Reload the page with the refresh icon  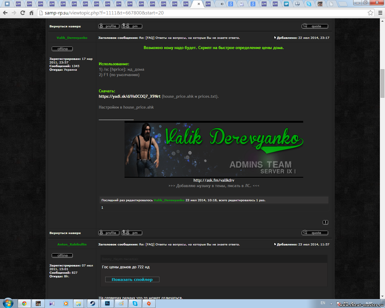(x=23, y=13)
